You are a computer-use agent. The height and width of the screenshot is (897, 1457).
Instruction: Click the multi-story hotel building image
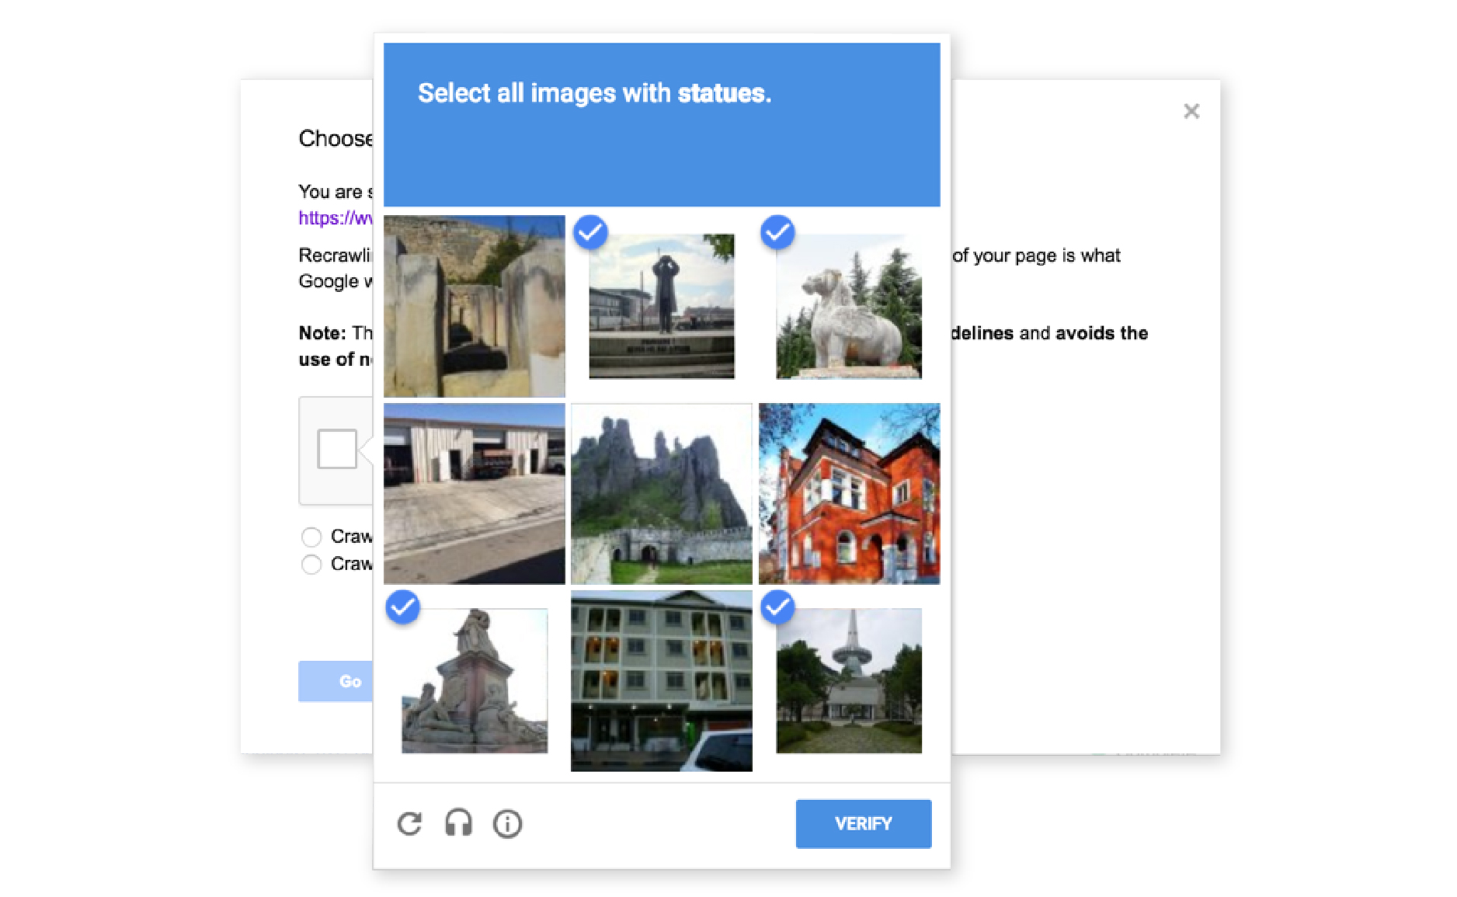(661, 681)
